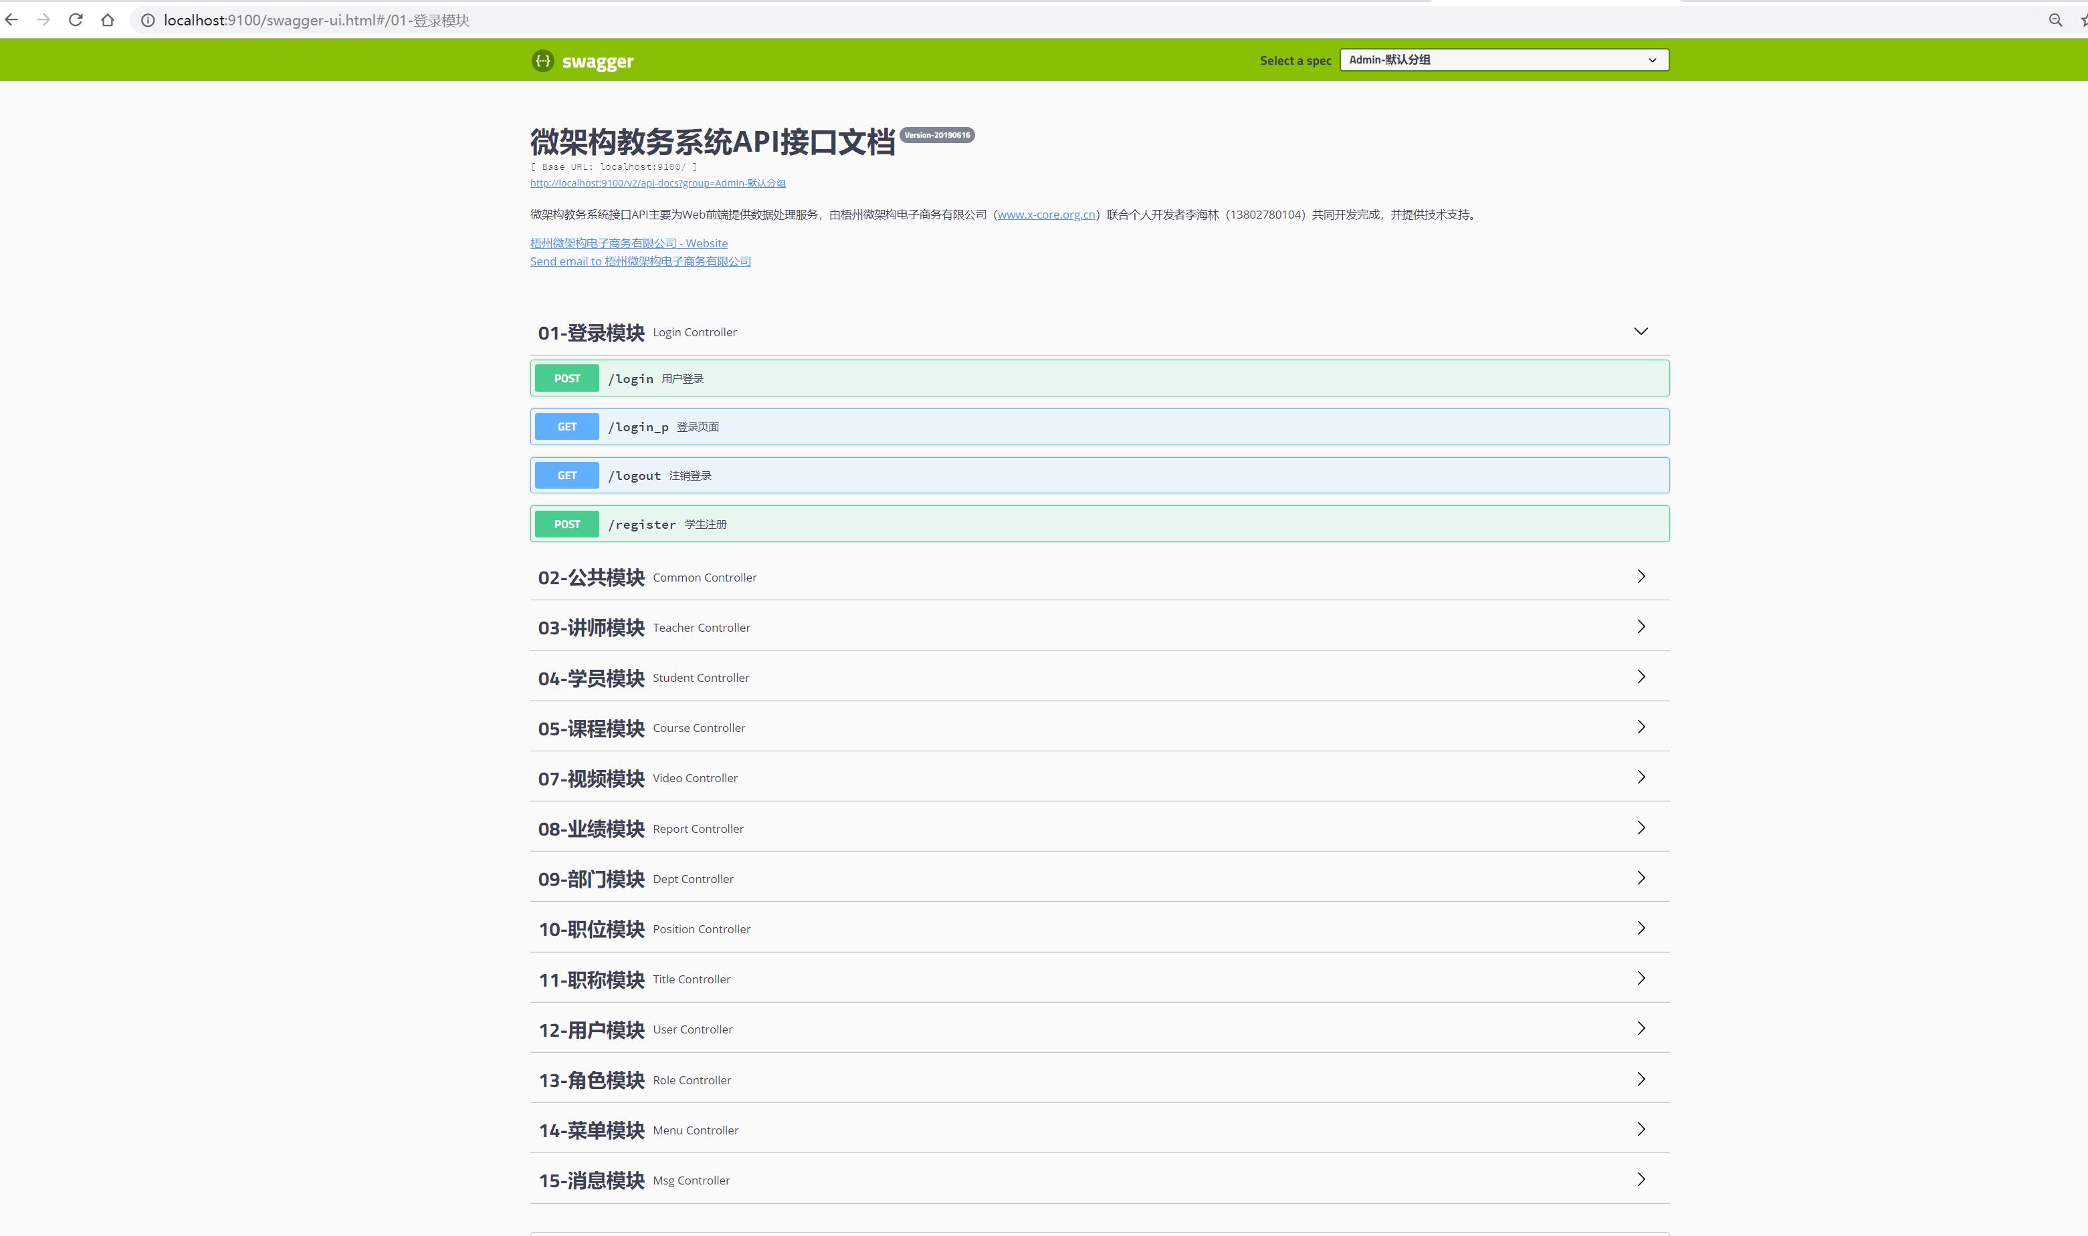The height and width of the screenshot is (1236, 2088).
Task: Open the POST /register 学生注册 operation
Action: point(1099,524)
